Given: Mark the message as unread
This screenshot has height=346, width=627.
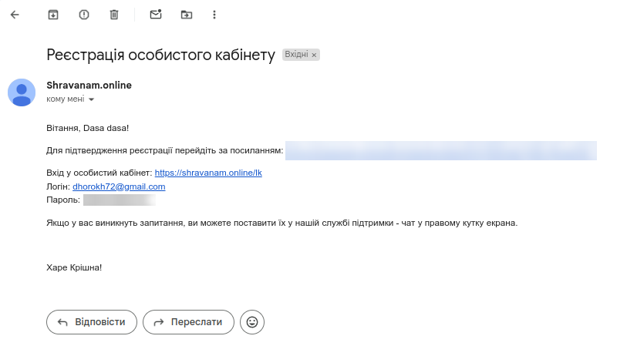Looking at the screenshot, I should pyautogui.click(x=156, y=15).
